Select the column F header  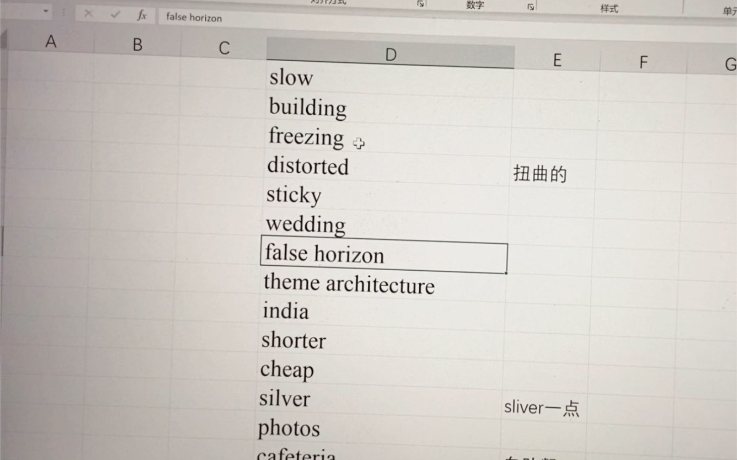pyautogui.click(x=643, y=62)
